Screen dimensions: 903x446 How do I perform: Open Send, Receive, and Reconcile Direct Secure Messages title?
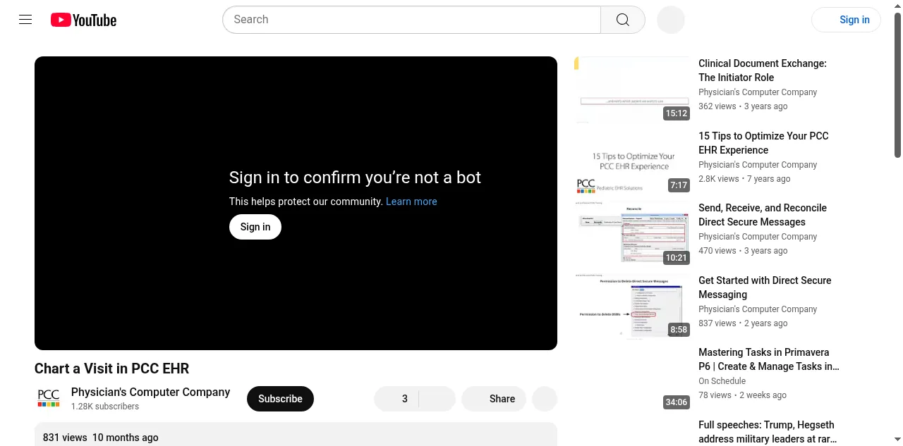(x=763, y=215)
